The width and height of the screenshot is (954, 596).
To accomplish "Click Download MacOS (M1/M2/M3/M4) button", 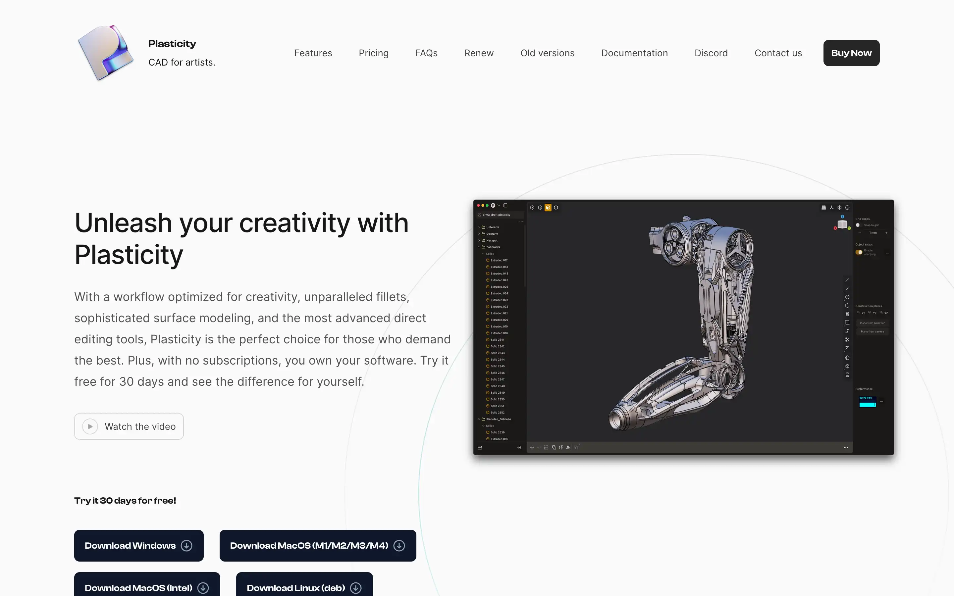I will [x=318, y=546].
